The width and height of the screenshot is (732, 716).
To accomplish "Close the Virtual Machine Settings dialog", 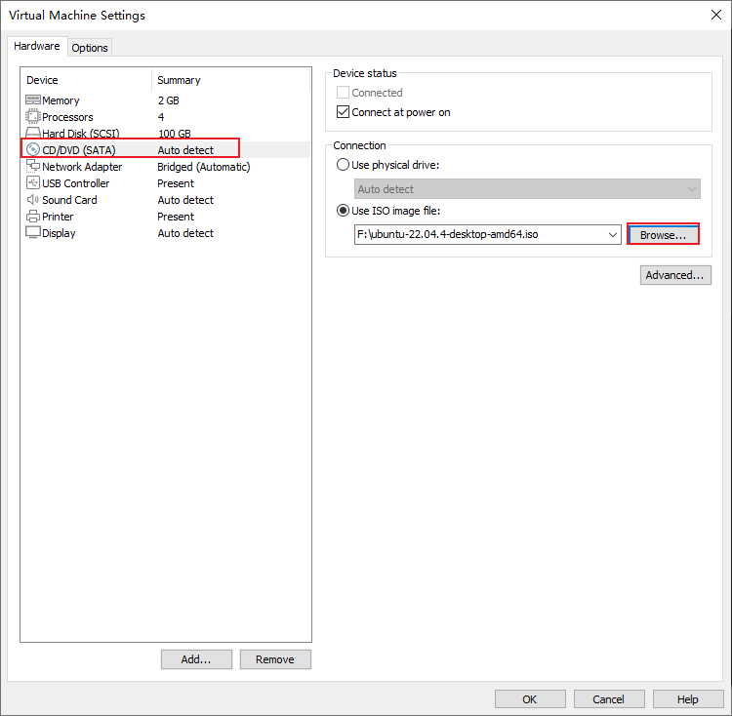I will [x=715, y=15].
